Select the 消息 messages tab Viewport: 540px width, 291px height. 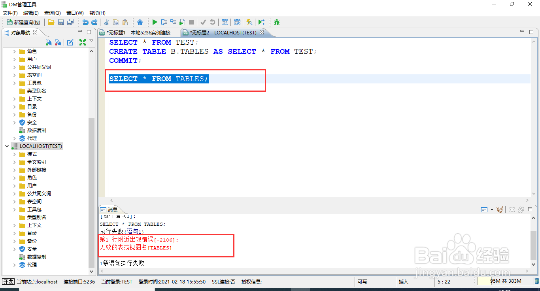point(109,210)
